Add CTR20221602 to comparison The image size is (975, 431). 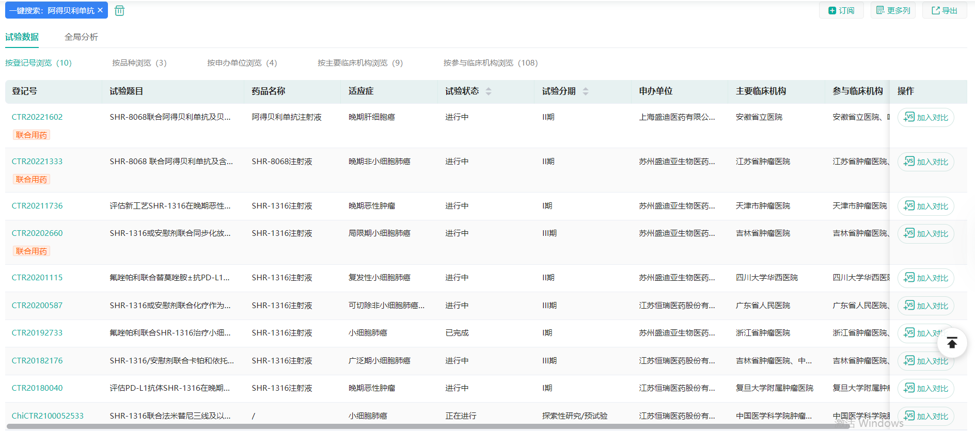[x=926, y=118]
